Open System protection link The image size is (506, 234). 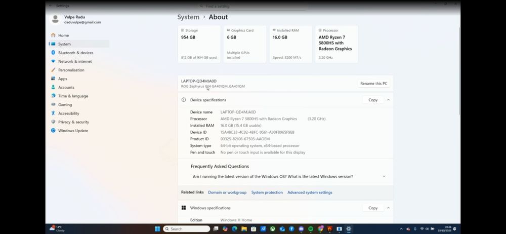pos(267,192)
